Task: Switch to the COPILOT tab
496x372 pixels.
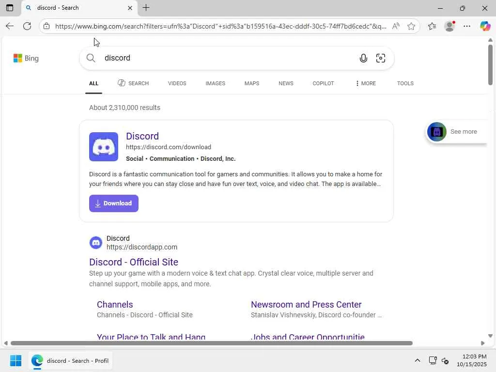Action: pyautogui.click(x=323, y=83)
